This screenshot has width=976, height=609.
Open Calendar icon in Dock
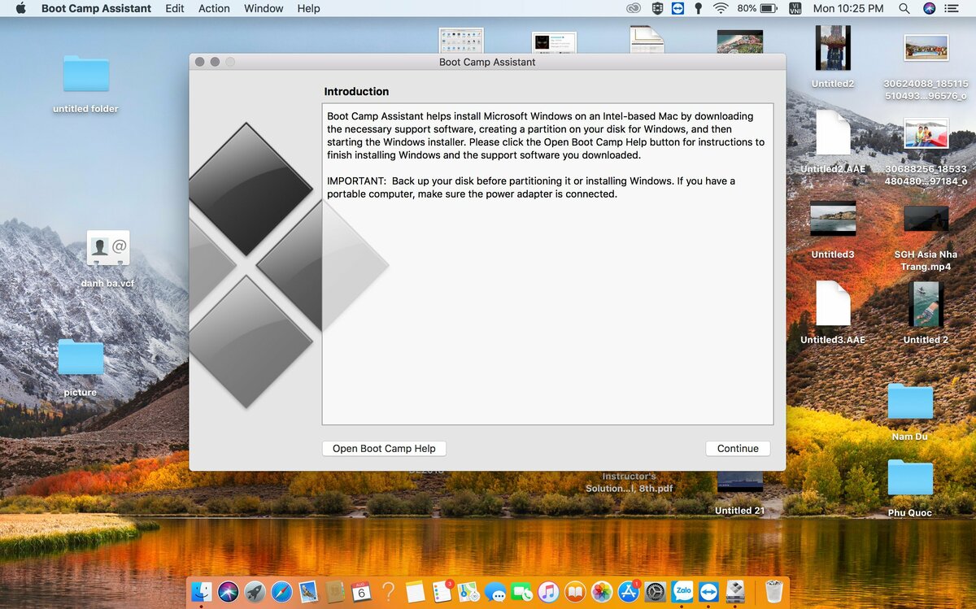[x=361, y=591]
